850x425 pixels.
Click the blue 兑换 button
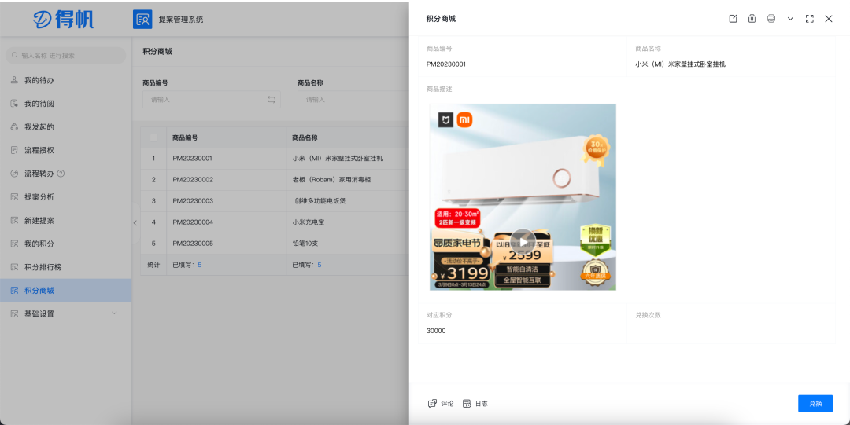click(815, 403)
